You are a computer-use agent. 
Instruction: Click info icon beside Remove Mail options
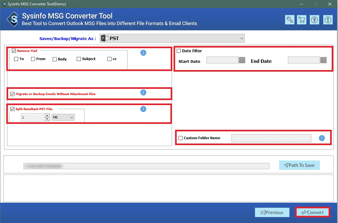tap(143, 53)
